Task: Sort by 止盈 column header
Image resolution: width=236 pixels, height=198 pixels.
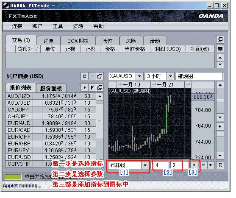Action: (x=90, y=49)
